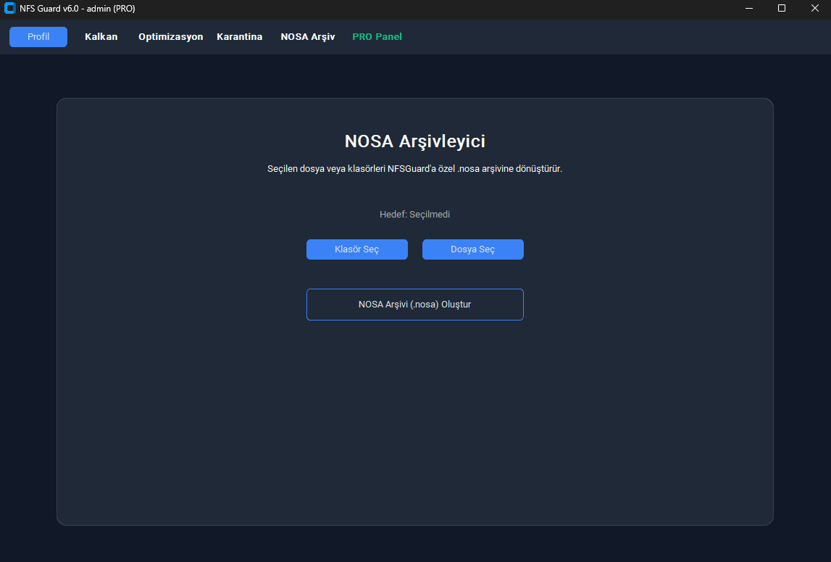Click the Klasör Seç button

tap(357, 249)
